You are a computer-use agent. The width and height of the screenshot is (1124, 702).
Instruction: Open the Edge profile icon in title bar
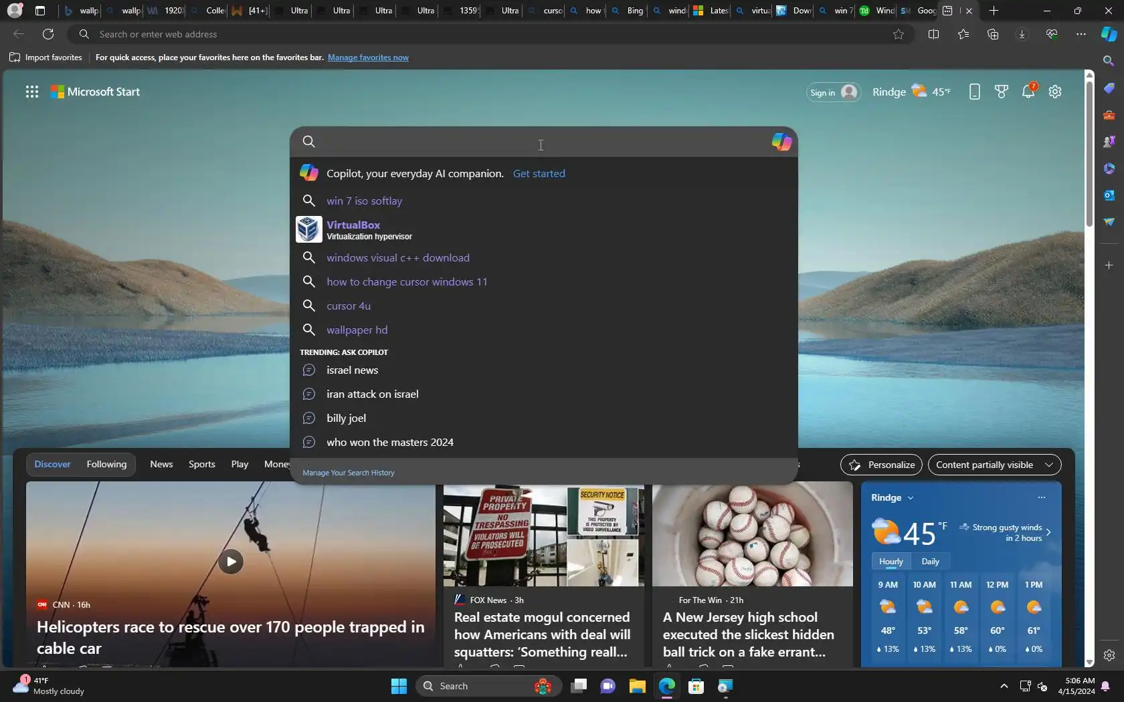(x=15, y=11)
